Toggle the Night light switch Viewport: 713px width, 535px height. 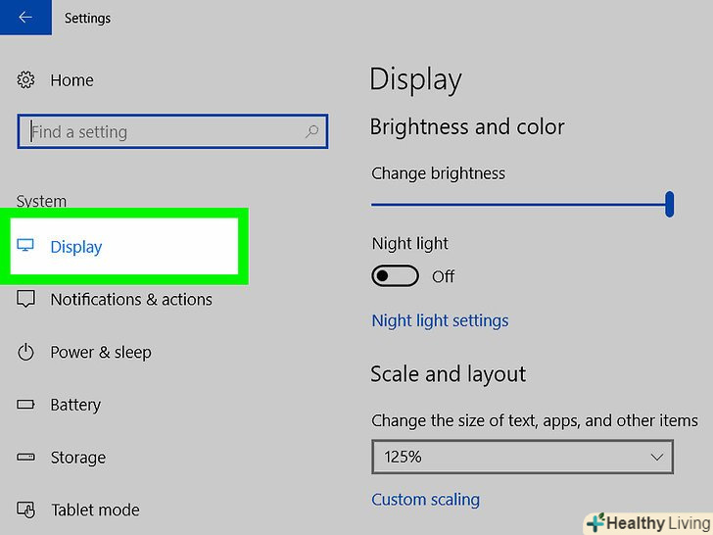click(395, 276)
